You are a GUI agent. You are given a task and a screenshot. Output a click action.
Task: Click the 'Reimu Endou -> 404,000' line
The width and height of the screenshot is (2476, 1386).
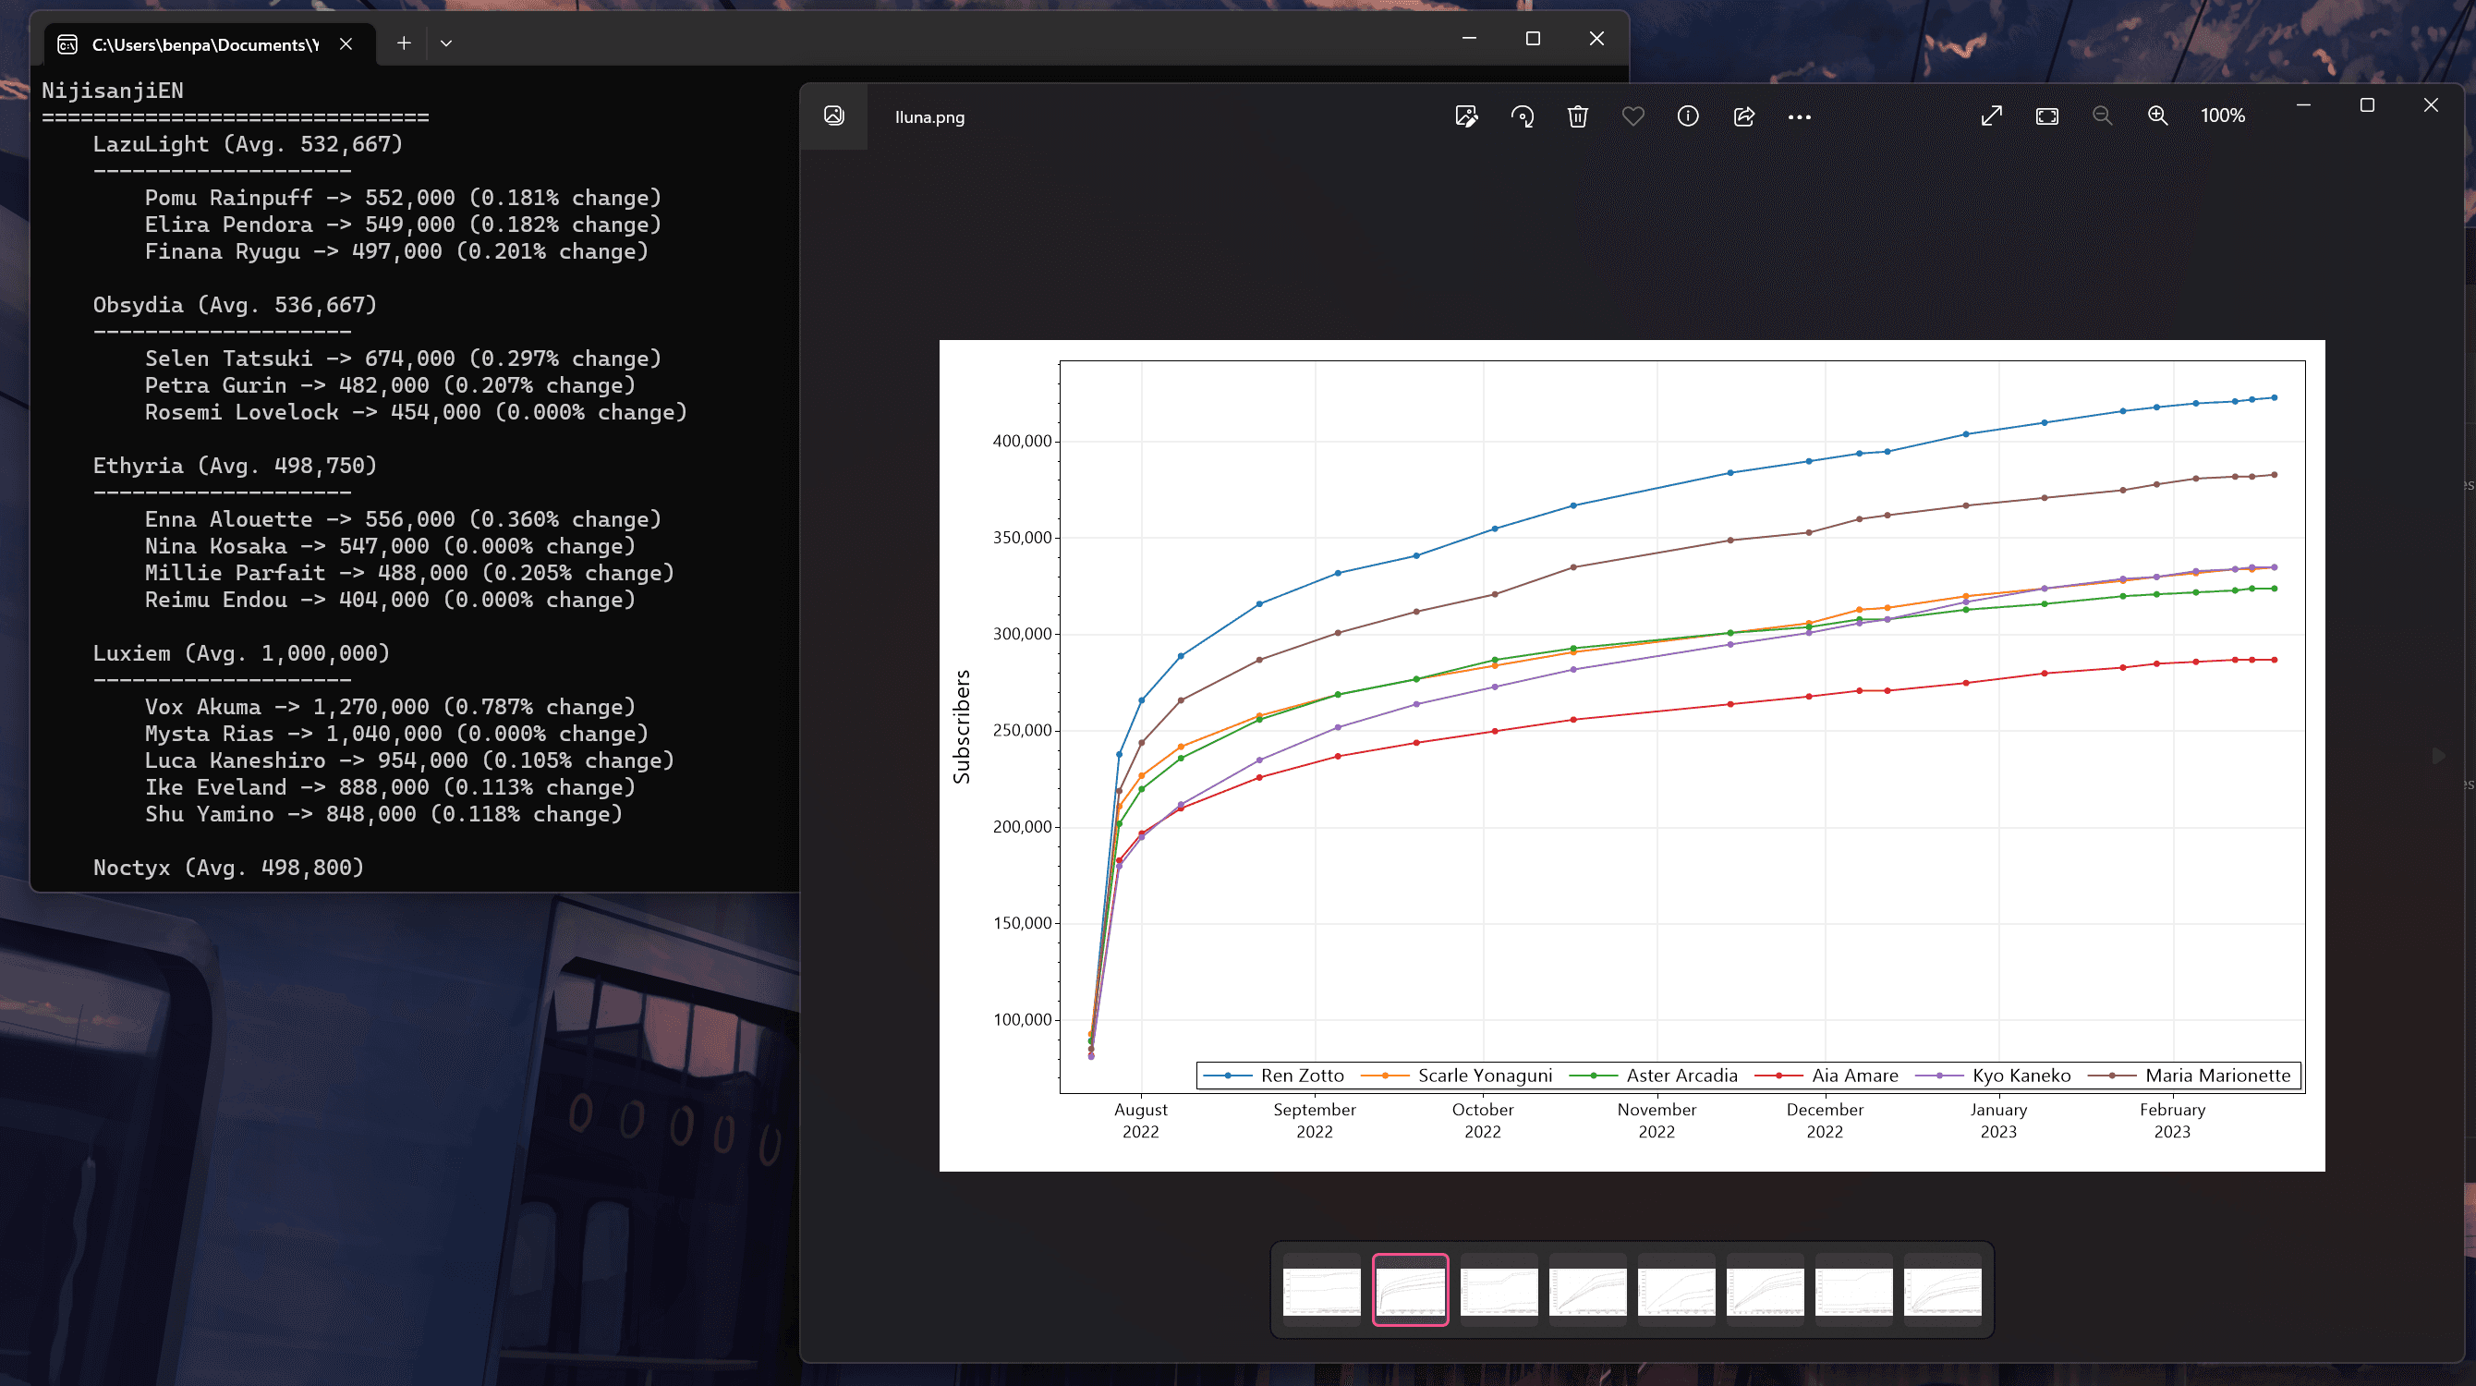coord(390,600)
